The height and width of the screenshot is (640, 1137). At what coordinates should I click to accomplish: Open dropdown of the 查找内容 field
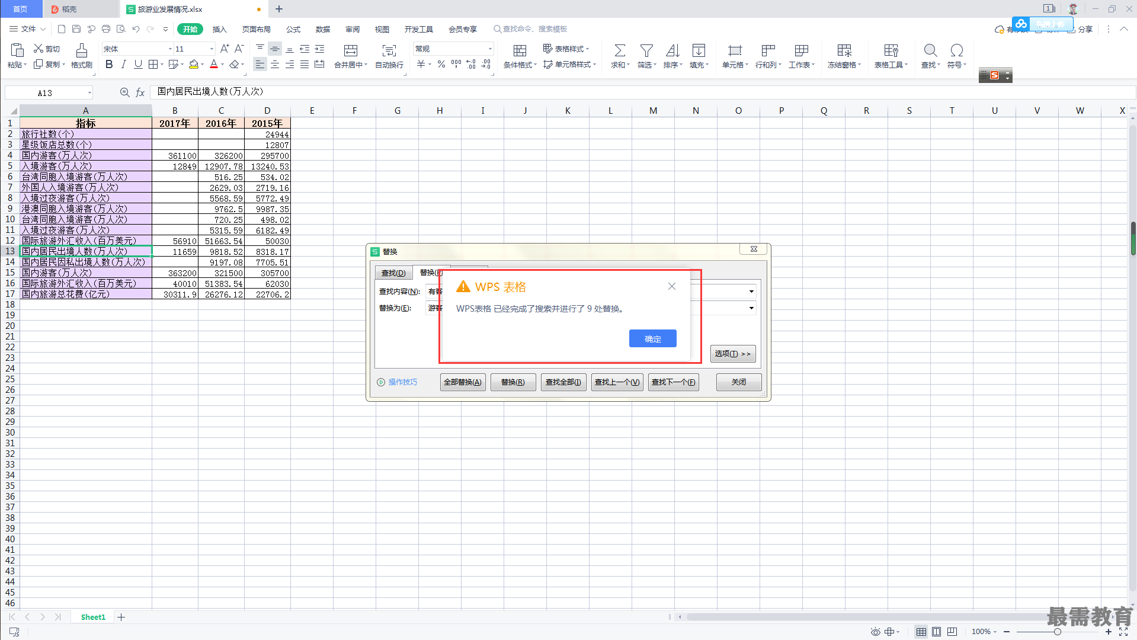pyautogui.click(x=751, y=292)
